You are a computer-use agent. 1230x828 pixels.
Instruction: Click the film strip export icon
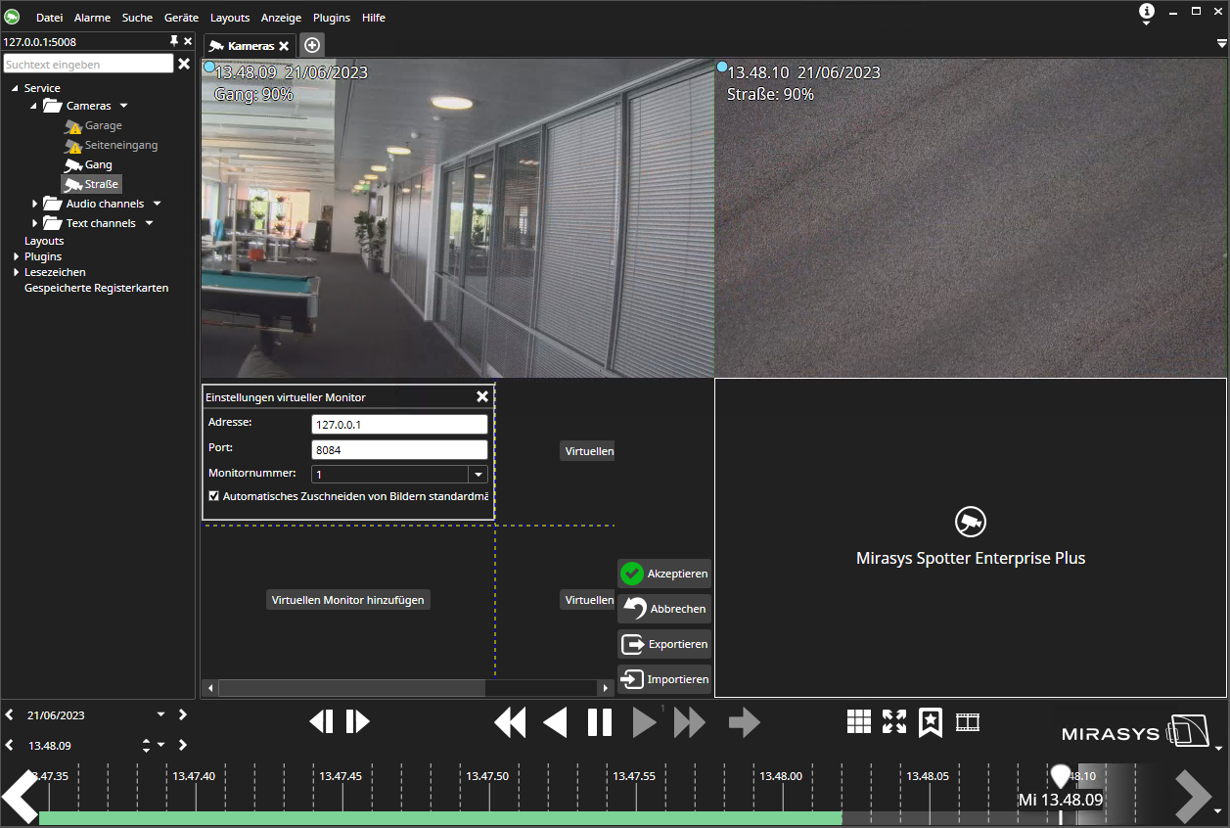tap(967, 721)
